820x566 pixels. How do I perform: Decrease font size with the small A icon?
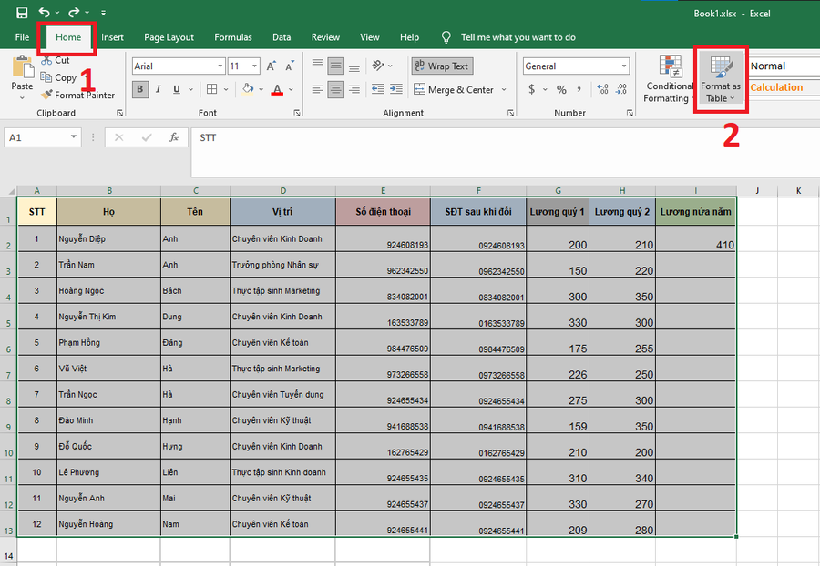(289, 66)
